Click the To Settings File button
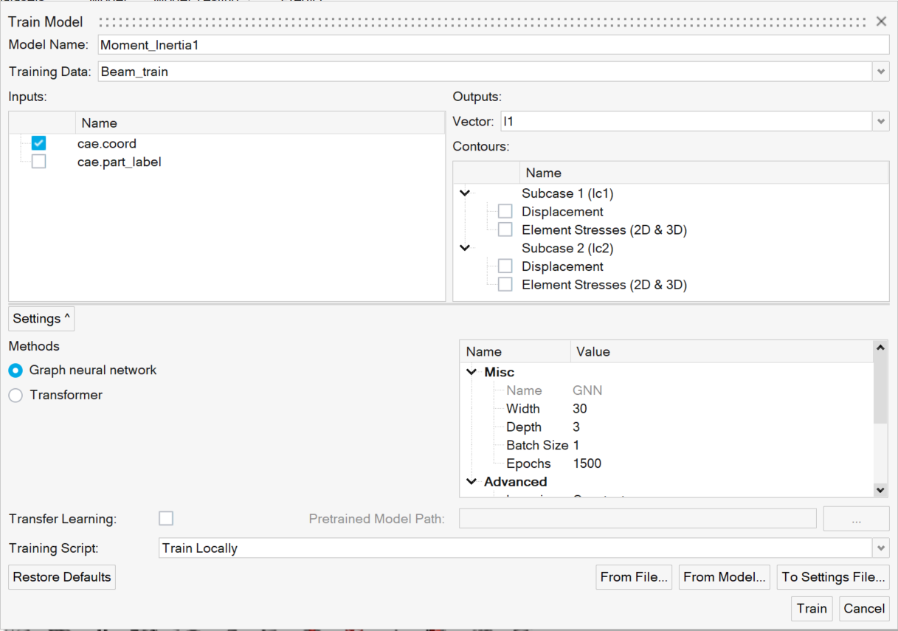Image resolution: width=898 pixels, height=631 pixels. click(x=833, y=576)
